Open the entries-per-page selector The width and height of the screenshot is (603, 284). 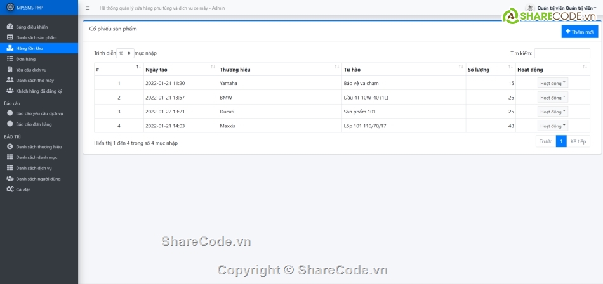pyautogui.click(x=124, y=53)
